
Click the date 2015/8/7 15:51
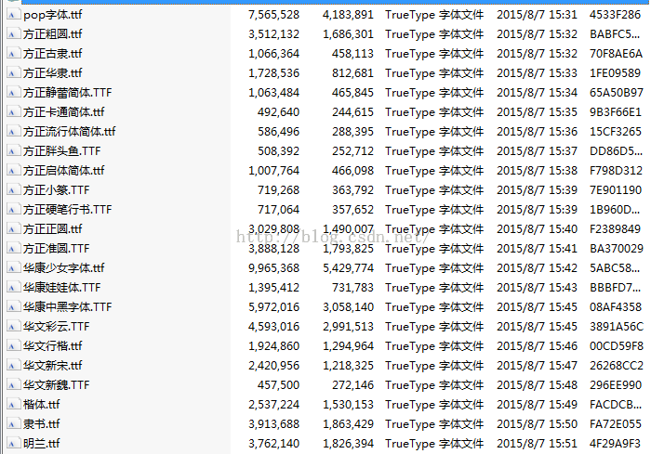[537, 444]
